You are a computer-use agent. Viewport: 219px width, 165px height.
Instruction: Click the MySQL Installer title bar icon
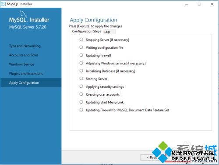(3, 4)
